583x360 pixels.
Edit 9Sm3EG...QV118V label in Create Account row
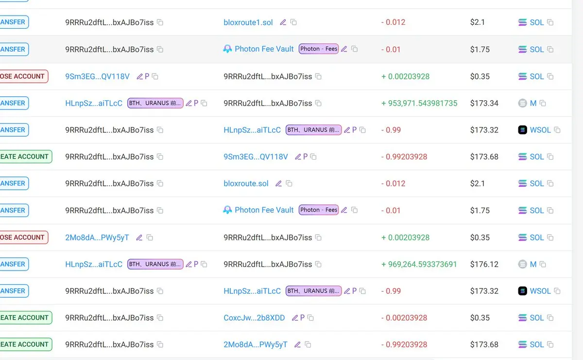pyautogui.click(x=298, y=157)
